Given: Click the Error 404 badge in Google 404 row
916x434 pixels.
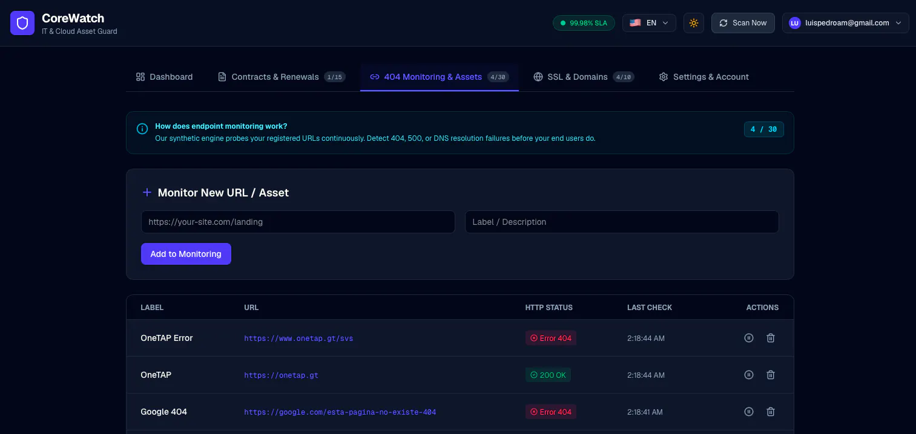Looking at the screenshot, I should click(x=550, y=412).
